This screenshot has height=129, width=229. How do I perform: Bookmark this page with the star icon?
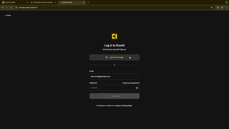pyautogui.click(x=212, y=7)
